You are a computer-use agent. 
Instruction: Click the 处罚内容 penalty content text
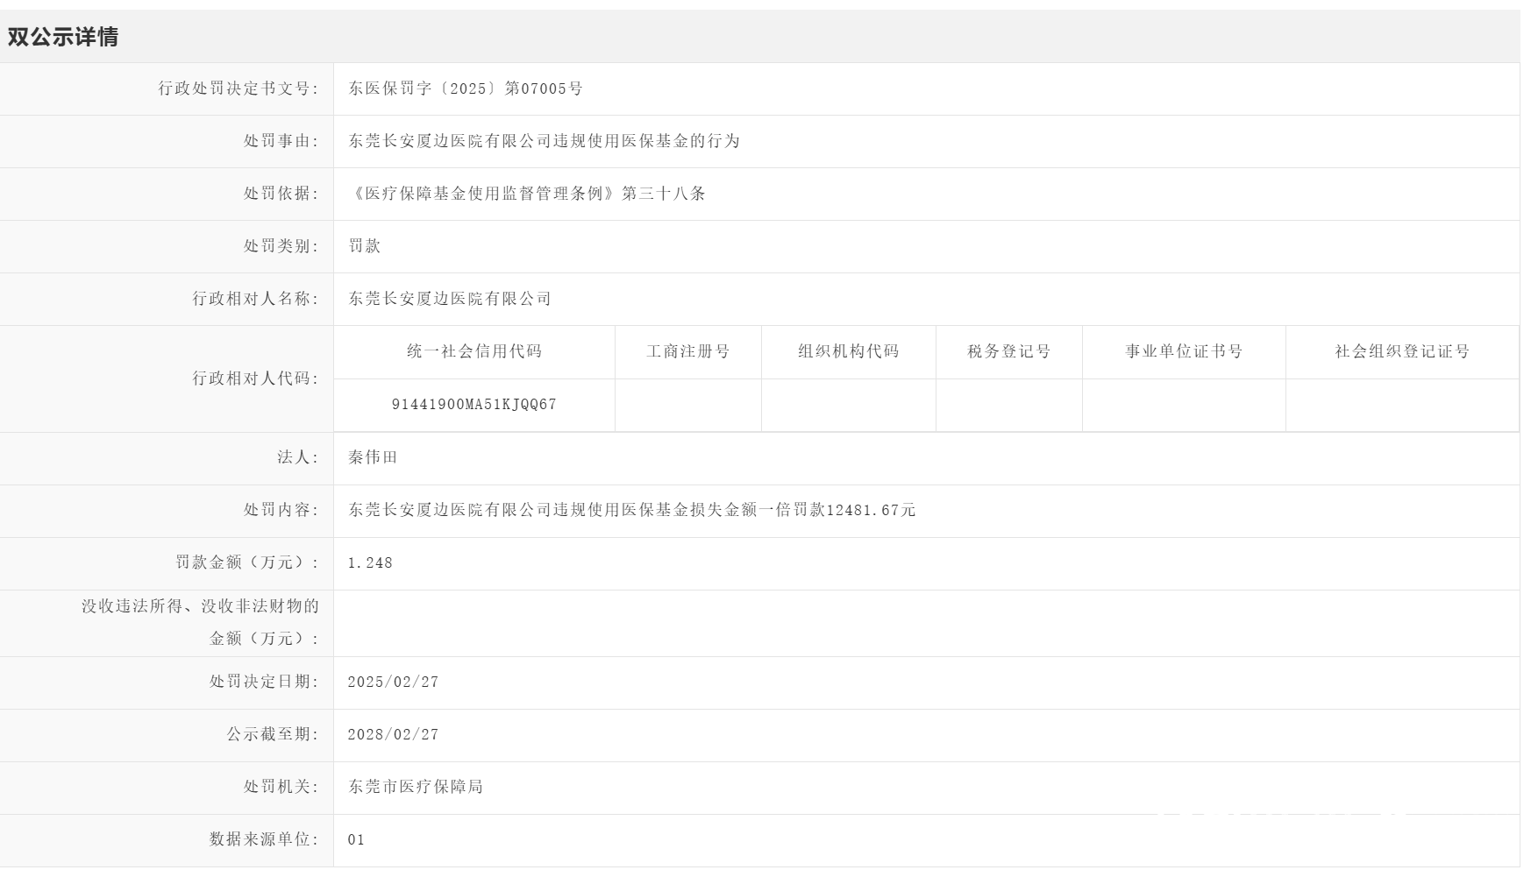click(632, 510)
